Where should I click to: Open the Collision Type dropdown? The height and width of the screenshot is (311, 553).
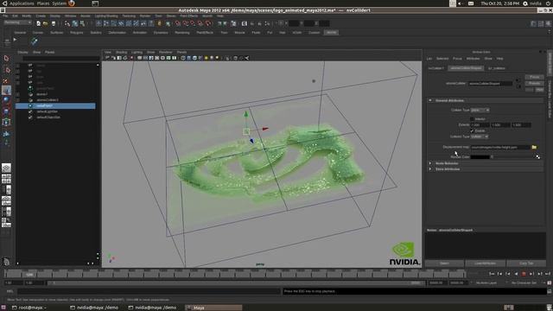pos(480,136)
